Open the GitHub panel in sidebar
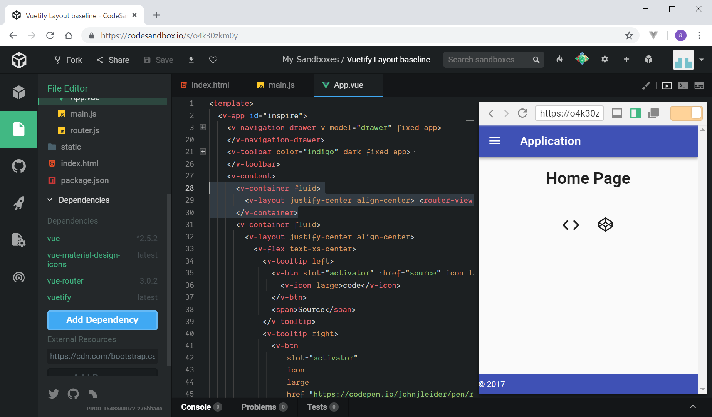 pos(18,166)
